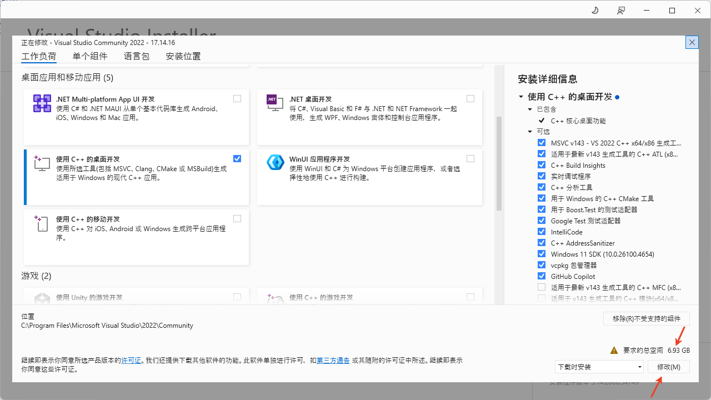Click the 安装详细信息 heading

tap(547, 79)
